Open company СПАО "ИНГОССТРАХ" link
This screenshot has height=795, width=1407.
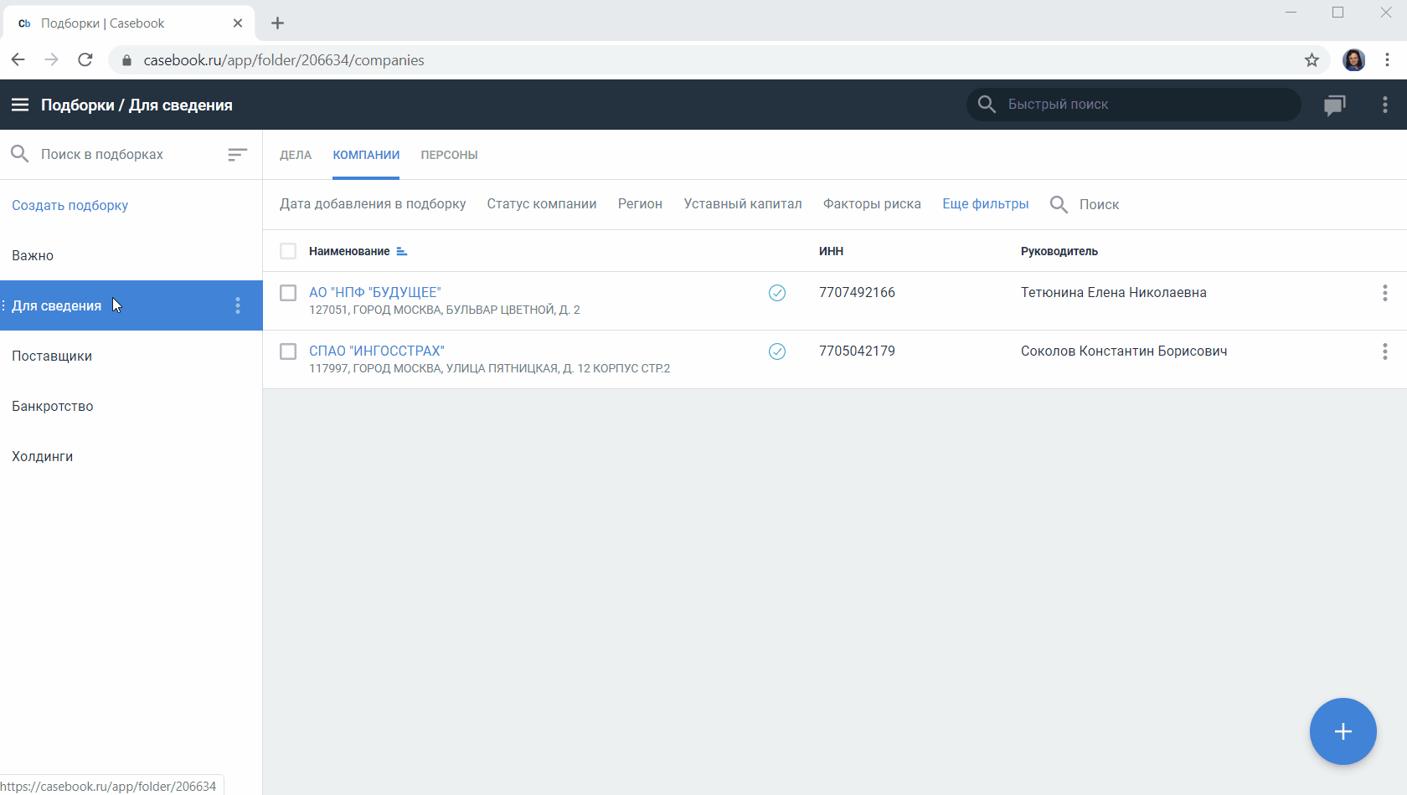click(376, 351)
